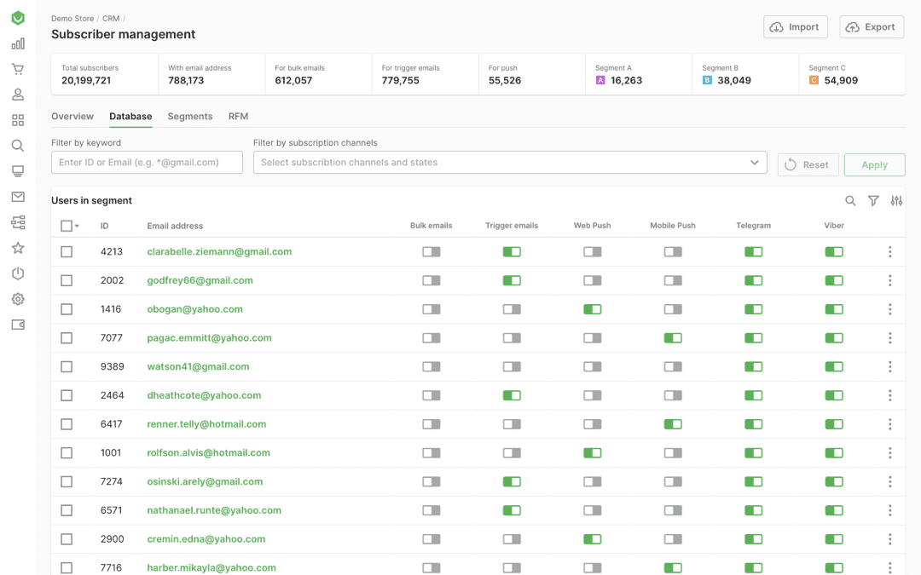Image resolution: width=921 pixels, height=575 pixels.
Task: Open the analytics bar chart sidebar icon
Action: click(18, 43)
